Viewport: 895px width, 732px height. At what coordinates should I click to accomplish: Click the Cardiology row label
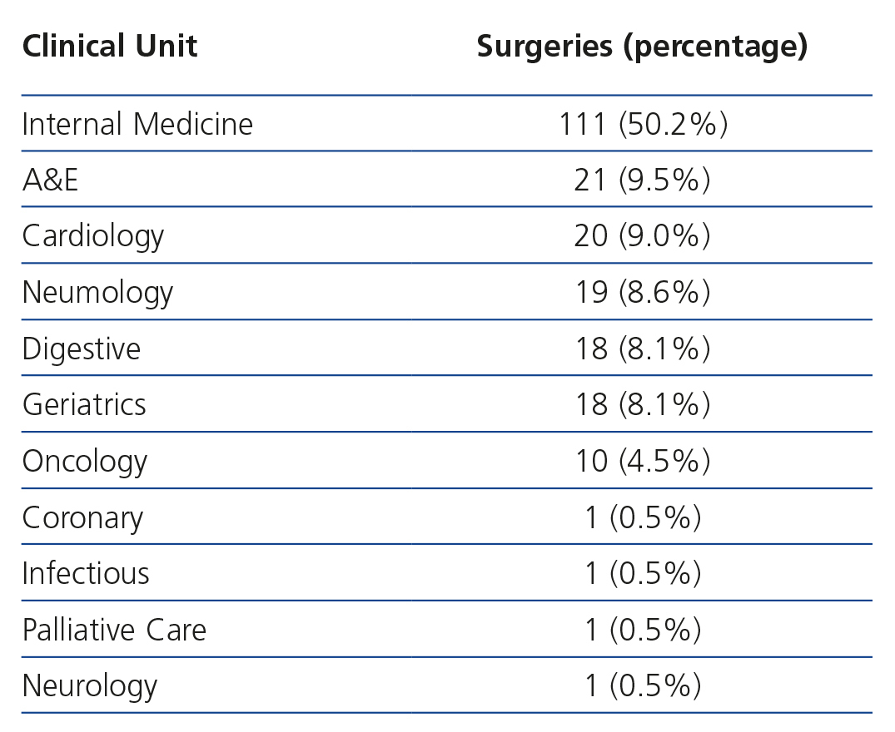pos(93,236)
